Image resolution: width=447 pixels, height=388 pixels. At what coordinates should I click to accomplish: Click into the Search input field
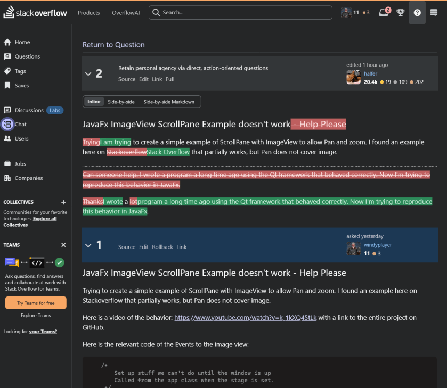click(245, 13)
